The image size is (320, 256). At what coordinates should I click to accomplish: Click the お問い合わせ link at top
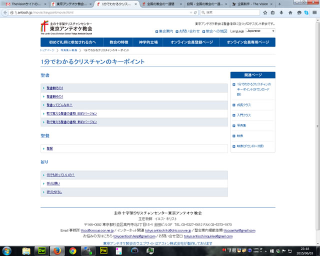tap(189, 31)
